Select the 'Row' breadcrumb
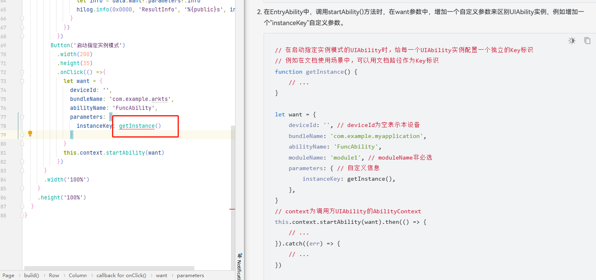The image size is (596, 280). point(54,276)
